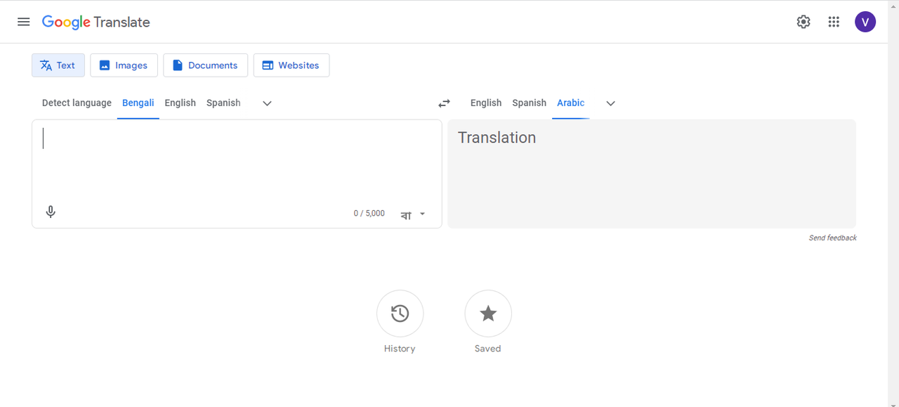The height and width of the screenshot is (407, 899).
Task: Select Detect language as source
Action: (77, 103)
